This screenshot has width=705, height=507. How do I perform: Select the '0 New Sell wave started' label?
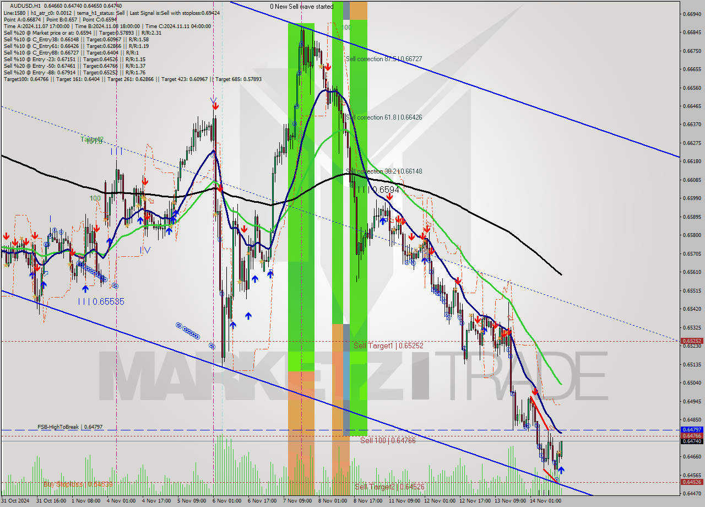[x=301, y=7]
